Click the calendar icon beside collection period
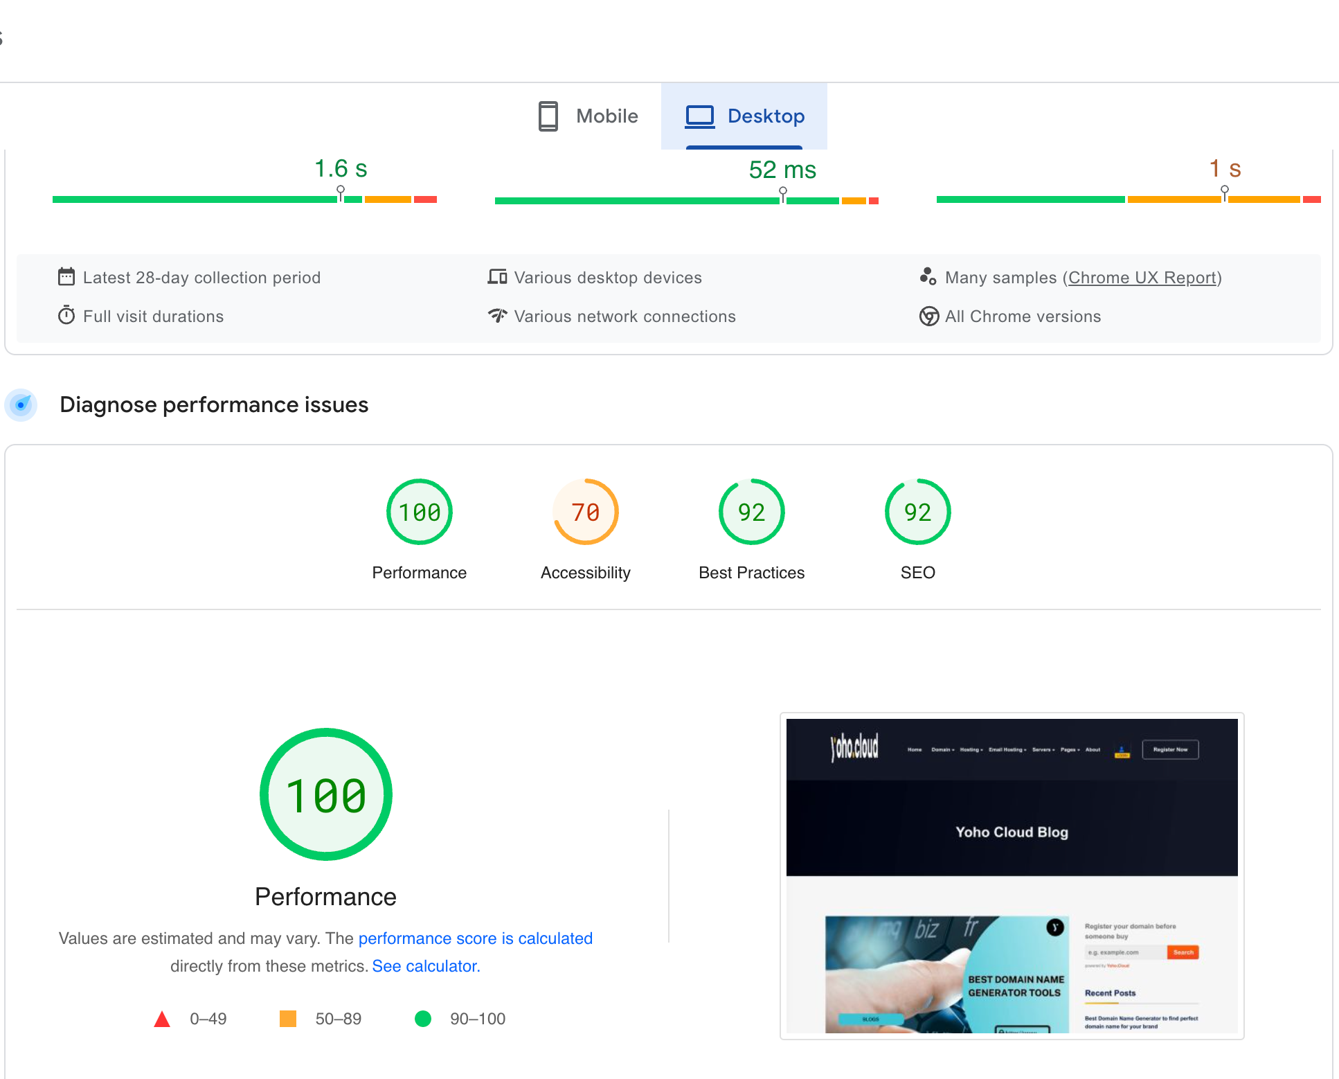The image size is (1339, 1079). [x=66, y=277]
